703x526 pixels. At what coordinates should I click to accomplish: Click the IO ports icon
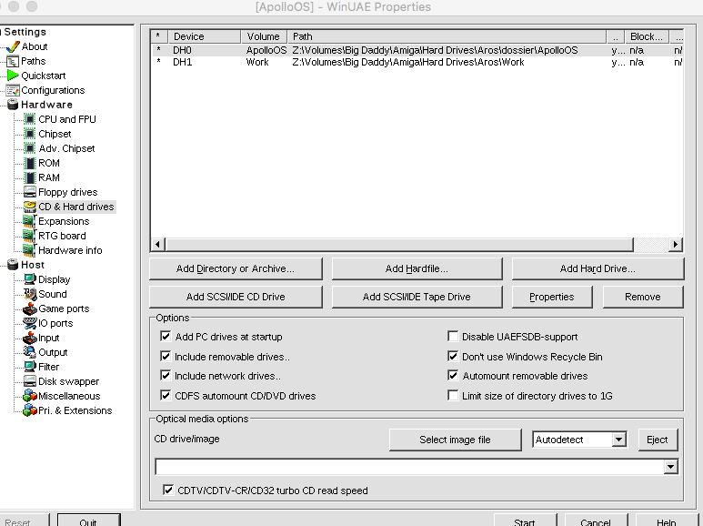pyautogui.click(x=30, y=323)
